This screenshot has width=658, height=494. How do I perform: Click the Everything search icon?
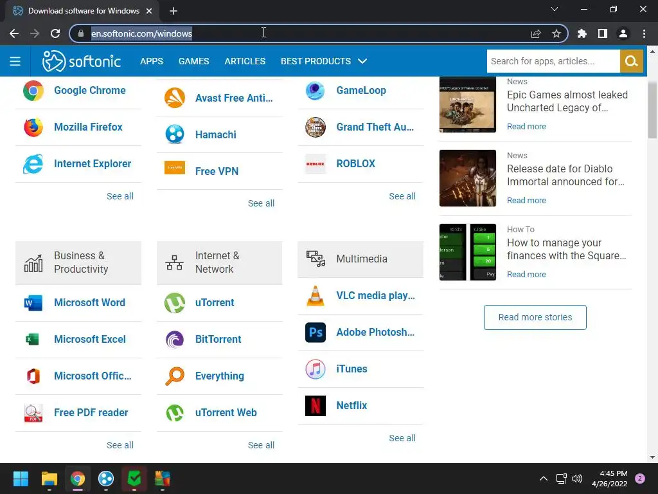click(175, 376)
